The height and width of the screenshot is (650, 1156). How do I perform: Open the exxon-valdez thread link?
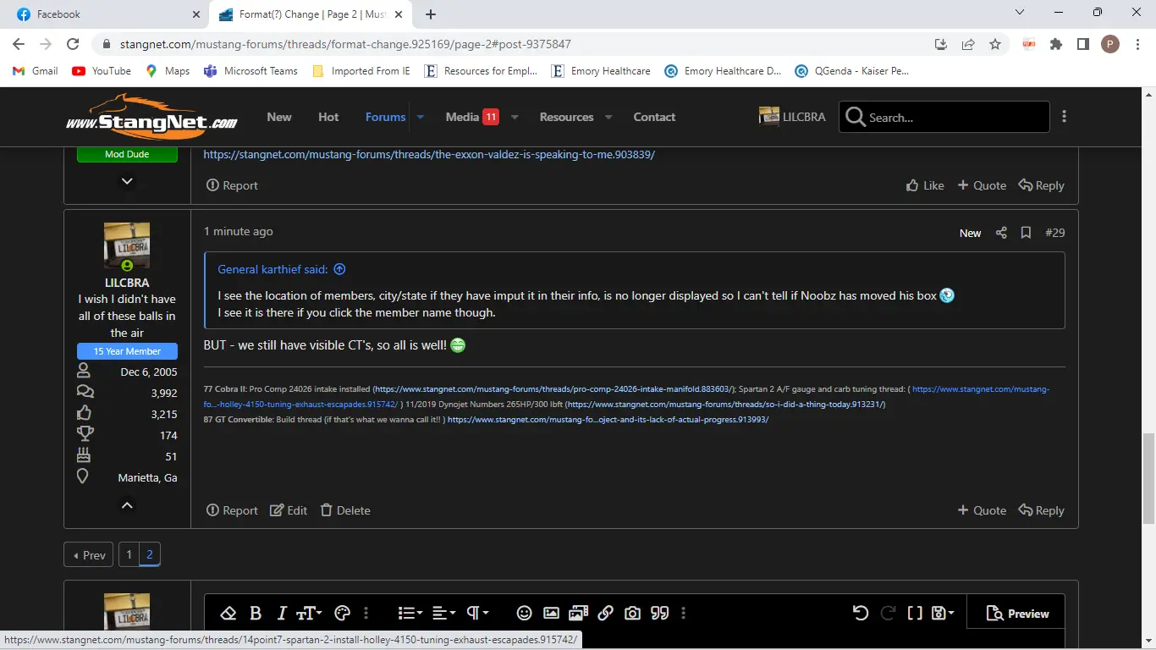point(429,155)
